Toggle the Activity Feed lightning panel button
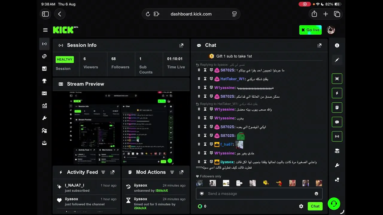The width and height of the screenshot is (383, 215). [337, 93]
